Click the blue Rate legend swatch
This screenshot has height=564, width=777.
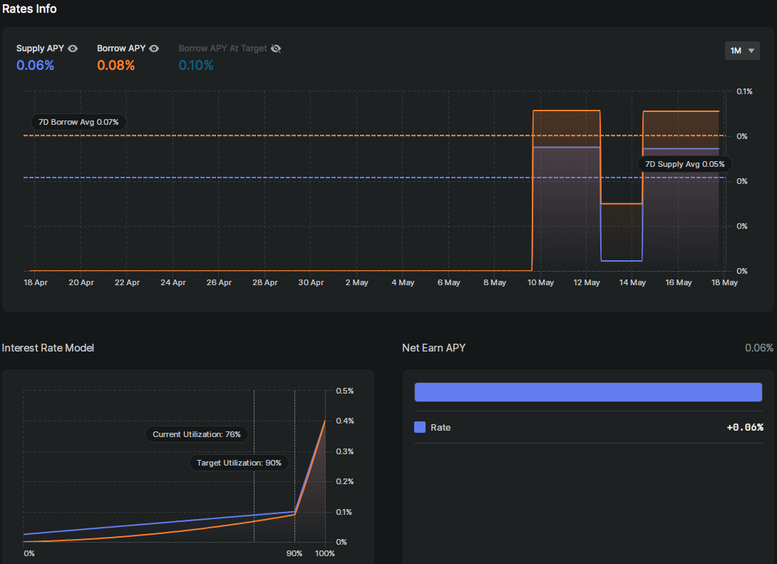[x=420, y=427]
